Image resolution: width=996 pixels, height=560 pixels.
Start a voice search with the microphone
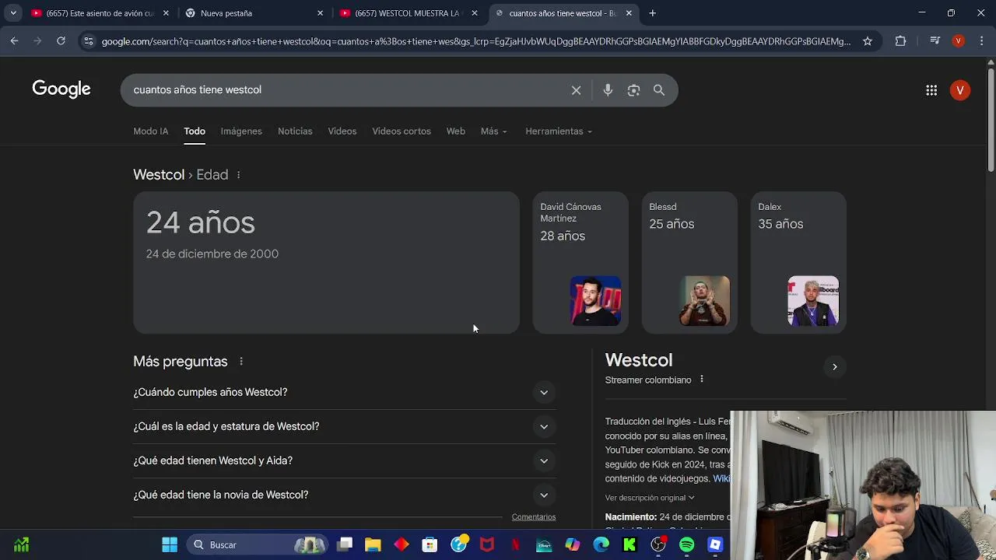[608, 90]
